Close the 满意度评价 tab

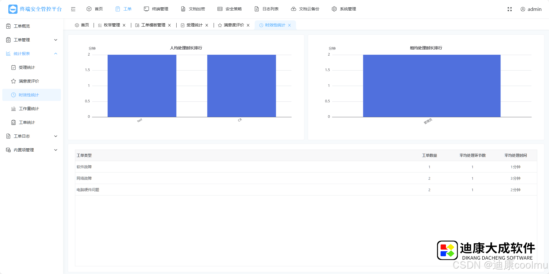point(248,25)
